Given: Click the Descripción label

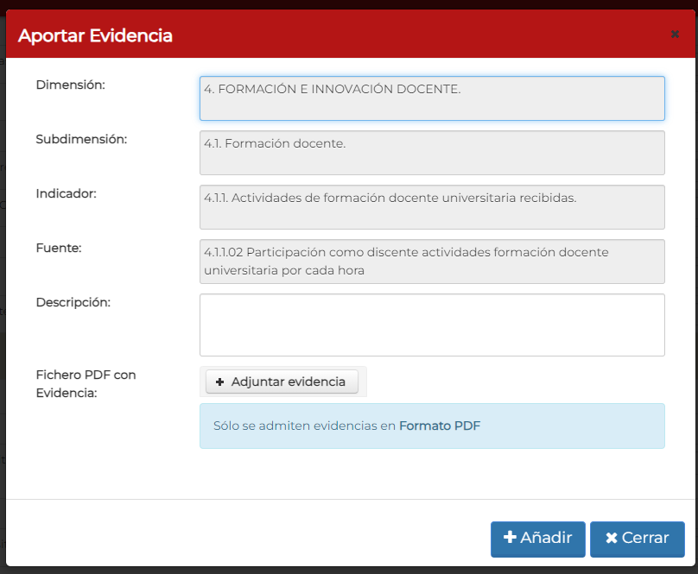Looking at the screenshot, I should (73, 302).
